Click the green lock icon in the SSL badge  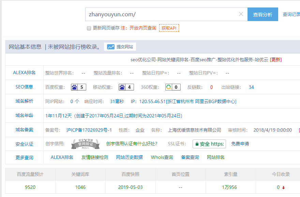197,144
